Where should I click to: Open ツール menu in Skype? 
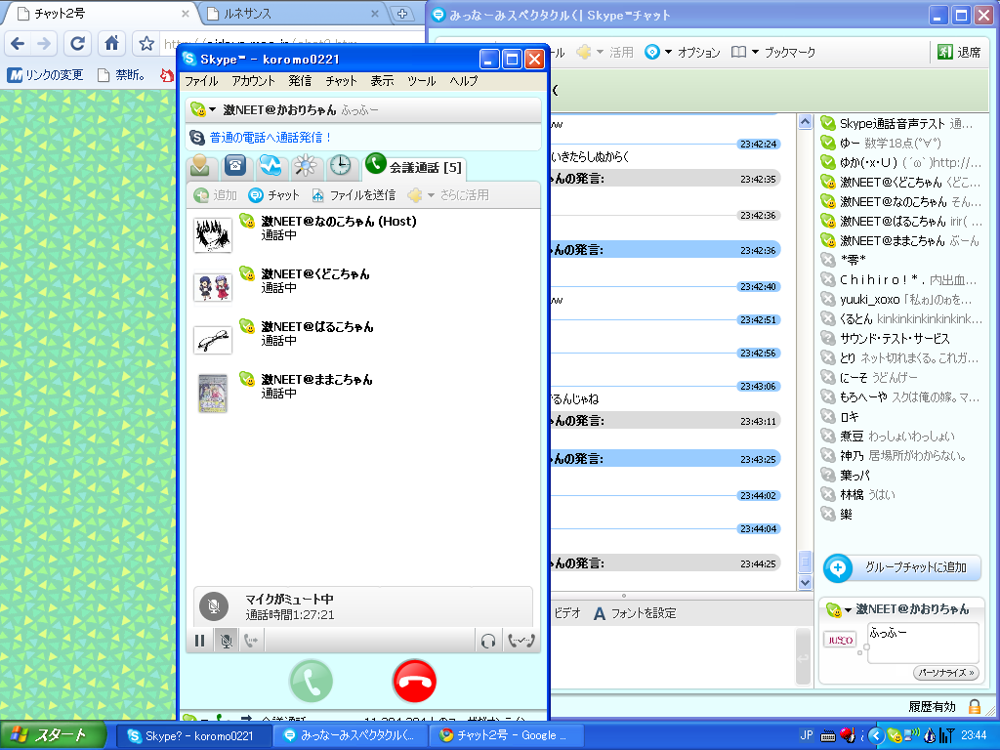pos(422,81)
